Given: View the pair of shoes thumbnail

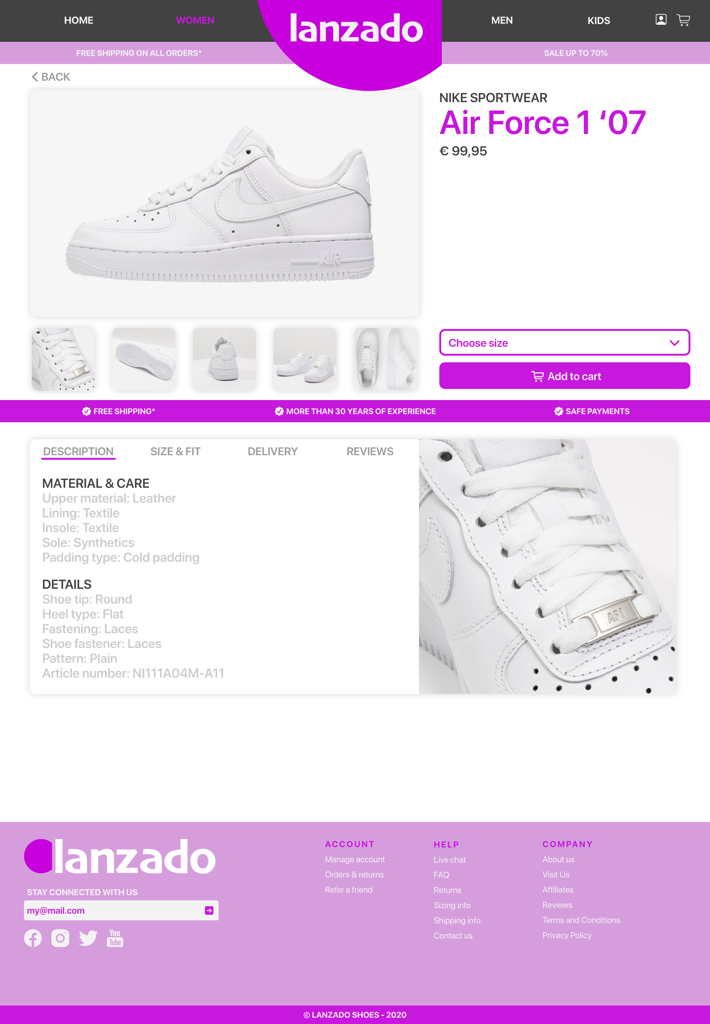Looking at the screenshot, I should coord(305,359).
